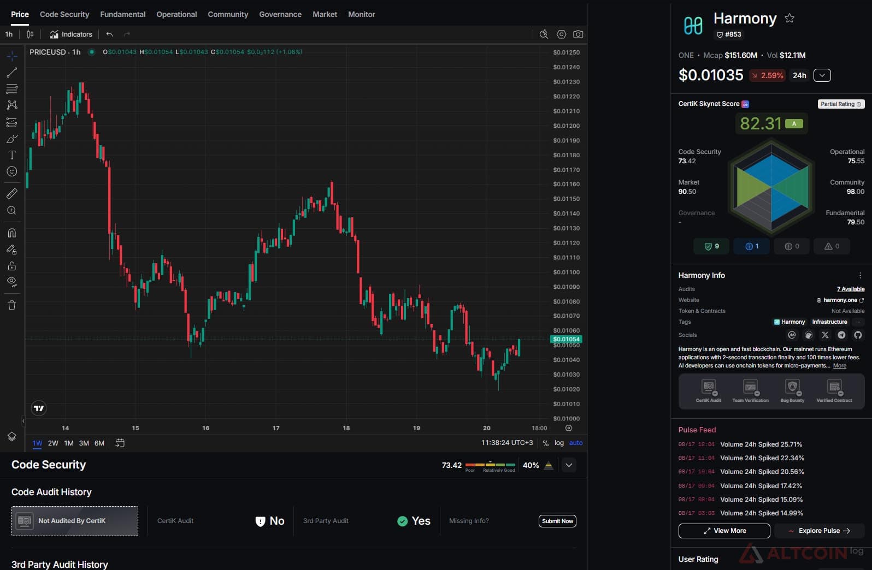Switch to the Fundamental tab
Image resolution: width=872 pixels, height=570 pixels.
tap(123, 14)
